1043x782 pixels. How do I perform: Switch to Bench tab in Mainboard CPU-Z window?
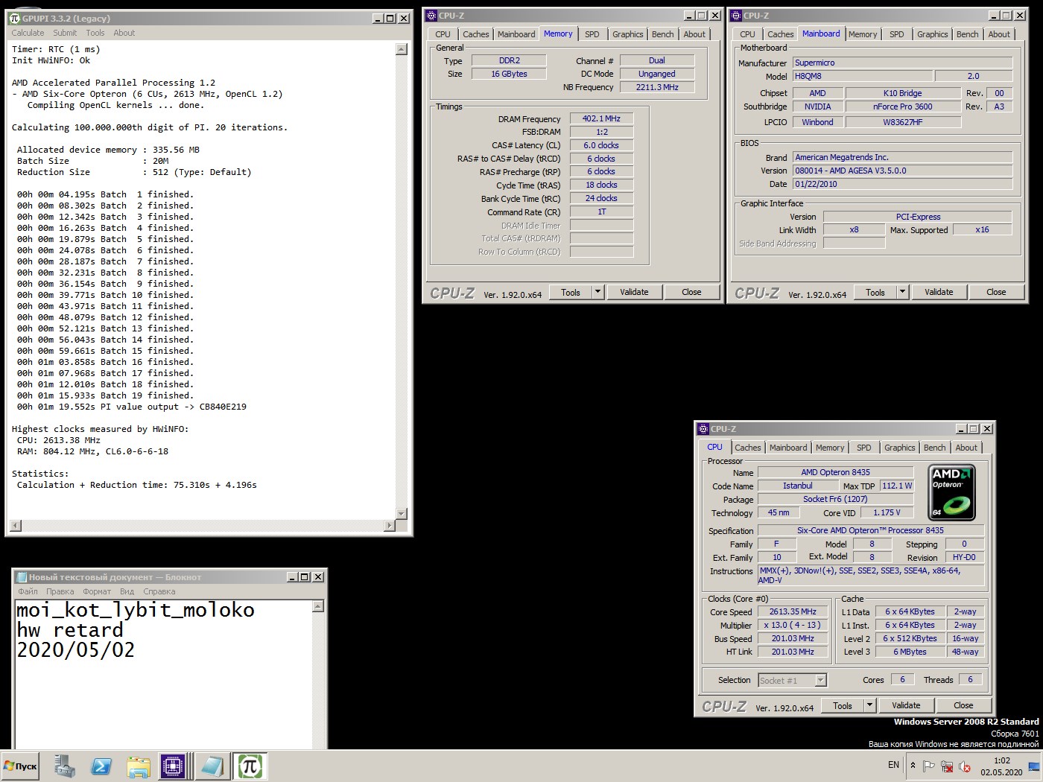[x=968, y=34]
